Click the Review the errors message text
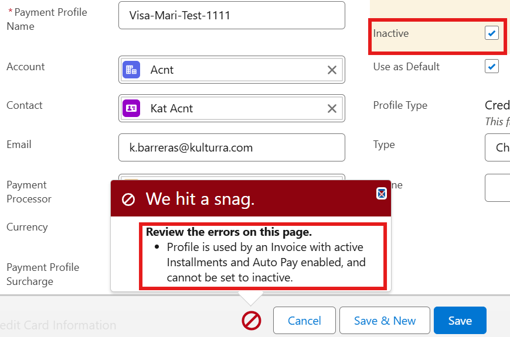 [x=229, y=232]
